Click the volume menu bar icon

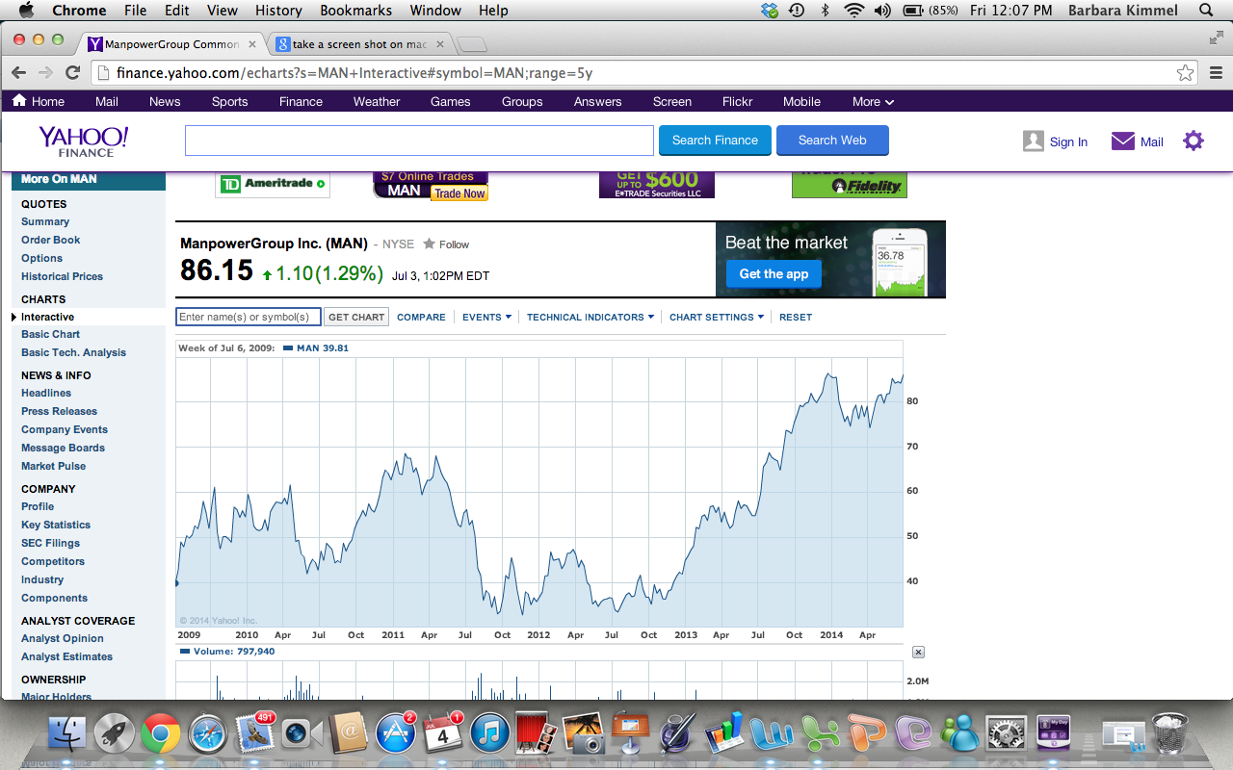tap(882, 11)
